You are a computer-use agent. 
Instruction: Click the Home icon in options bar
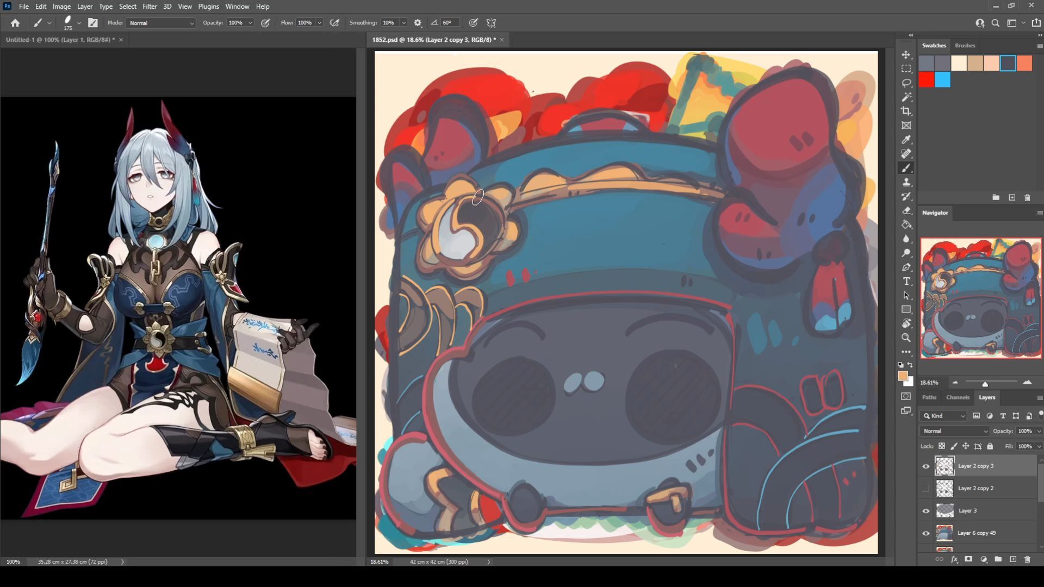15,23
